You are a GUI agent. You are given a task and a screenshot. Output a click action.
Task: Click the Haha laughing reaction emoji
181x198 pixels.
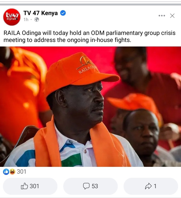(12, 172)
